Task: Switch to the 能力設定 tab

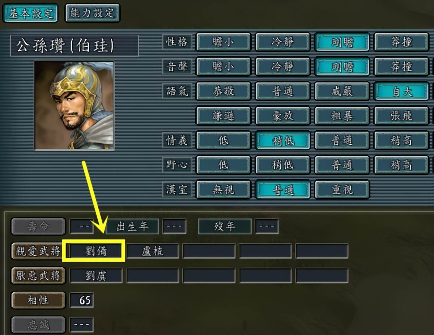Action: [x=93, y=13]
